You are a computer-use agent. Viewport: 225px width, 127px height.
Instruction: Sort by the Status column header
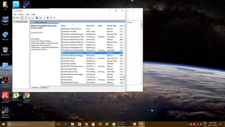pyautogui.click(x=100, y=26)
